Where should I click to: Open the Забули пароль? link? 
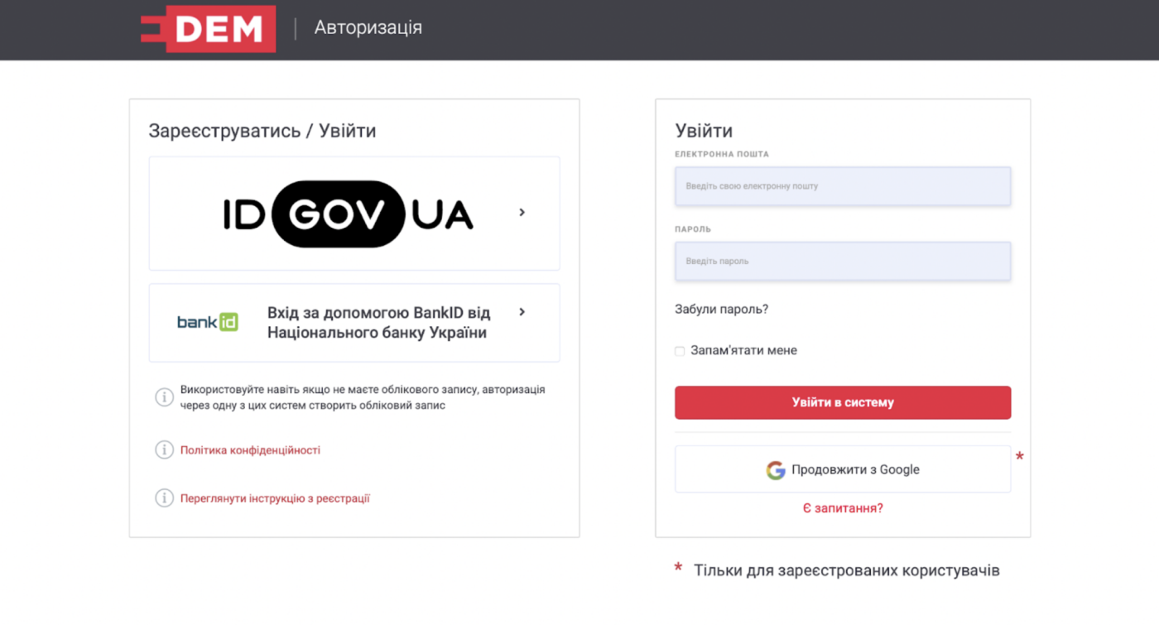pyautogui.click(x=722, y=310)
